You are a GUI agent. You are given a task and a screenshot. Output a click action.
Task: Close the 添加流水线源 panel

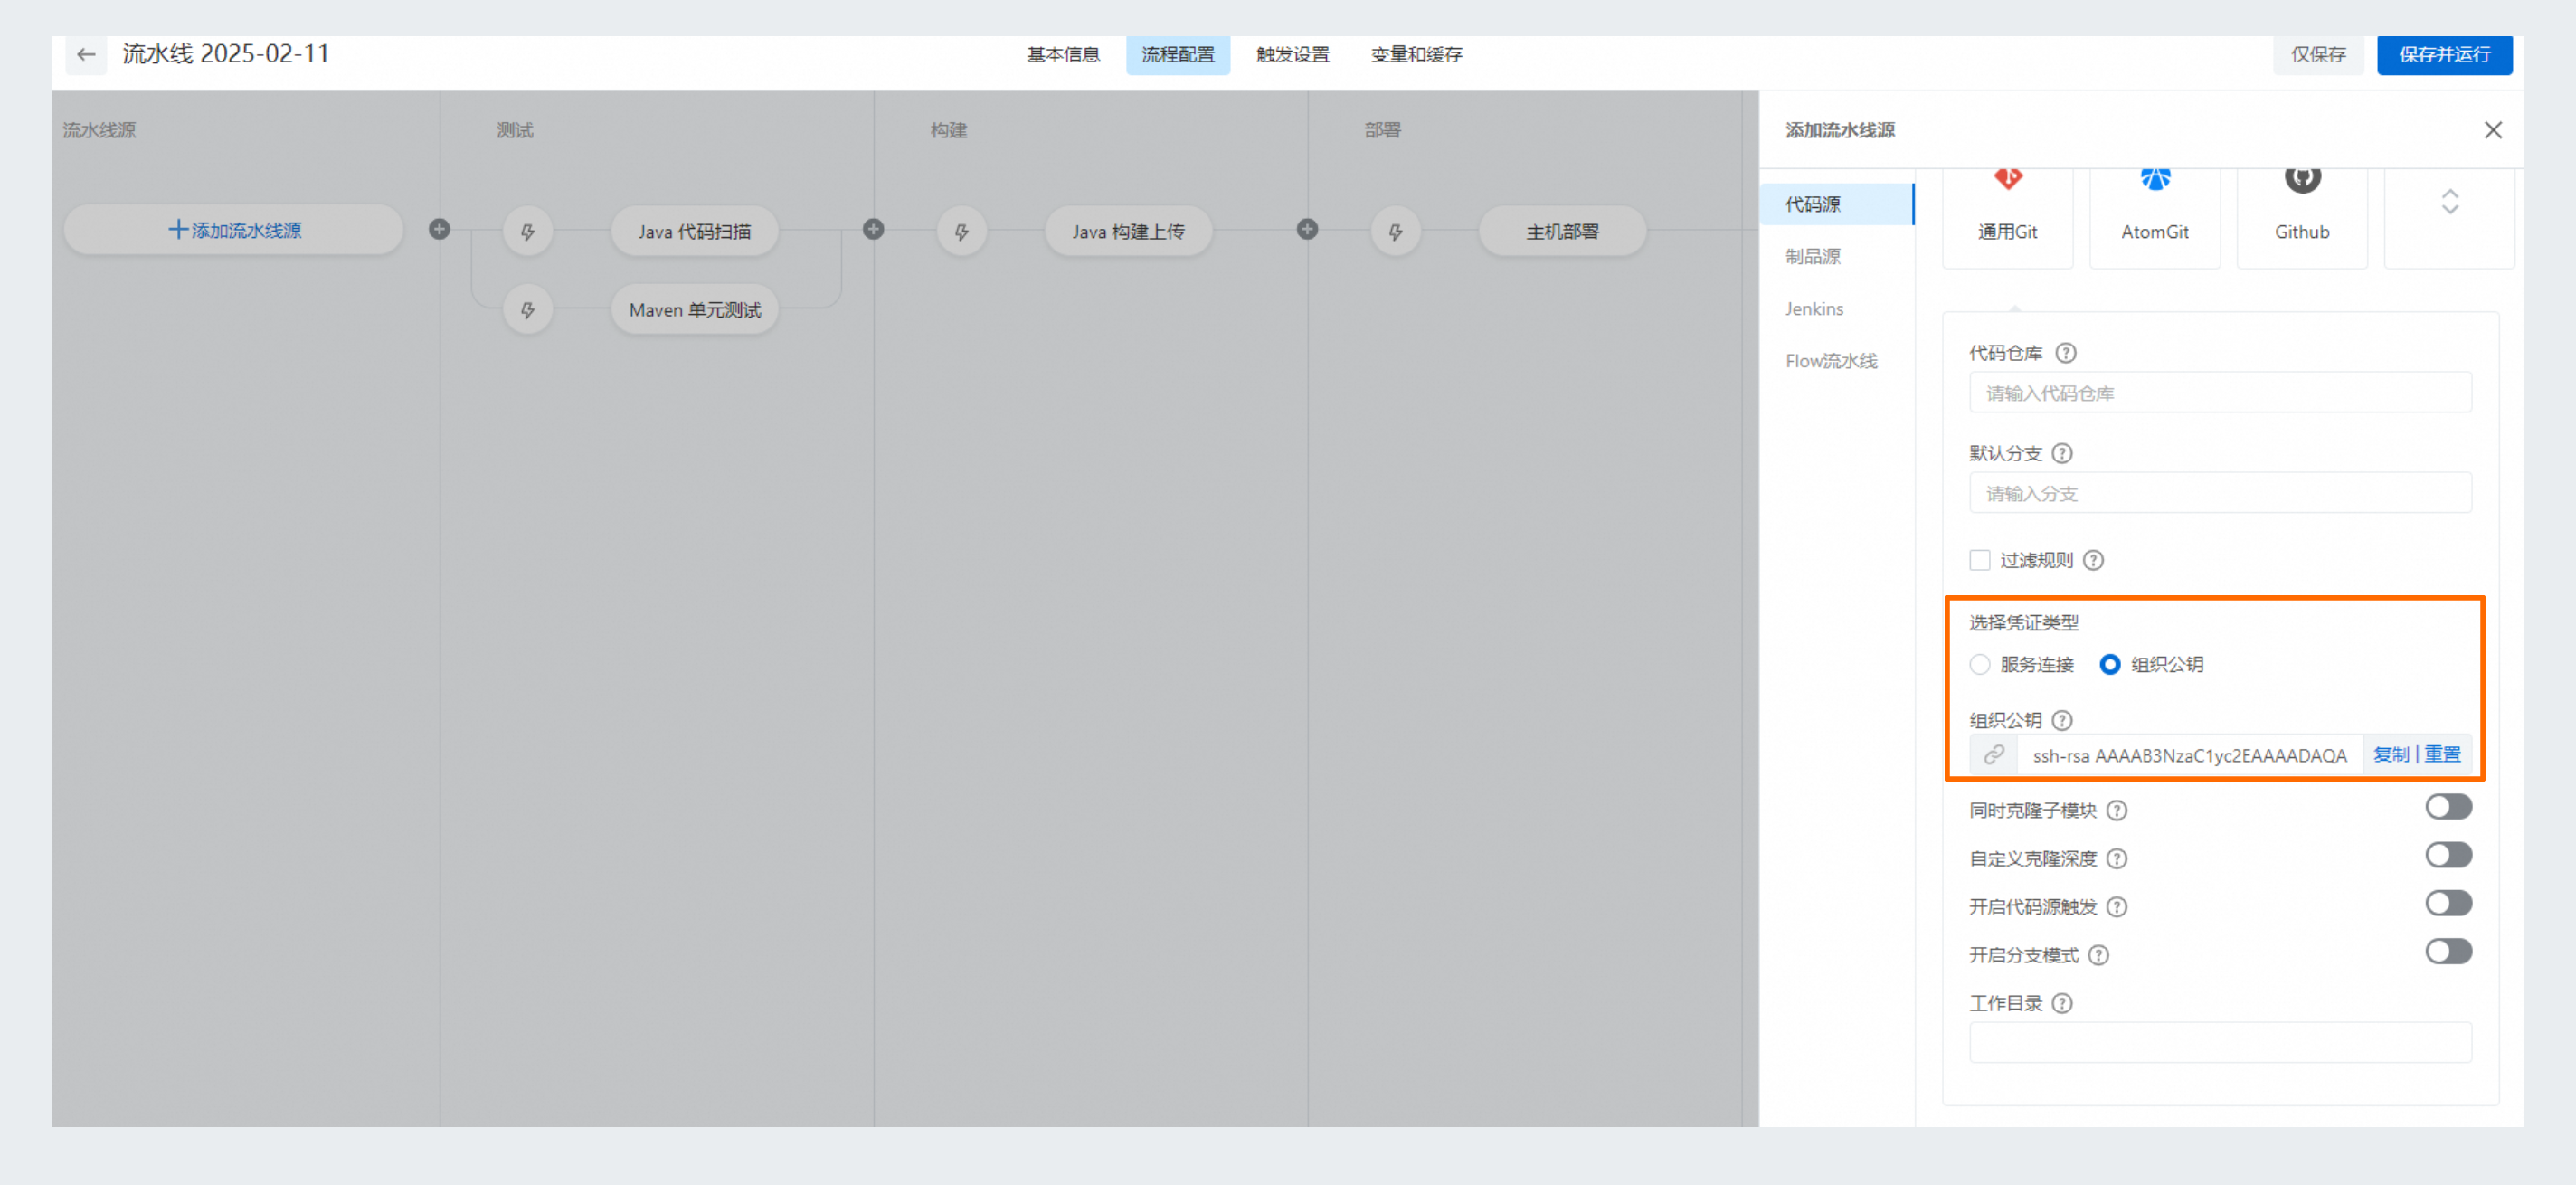click(2493, 130)
